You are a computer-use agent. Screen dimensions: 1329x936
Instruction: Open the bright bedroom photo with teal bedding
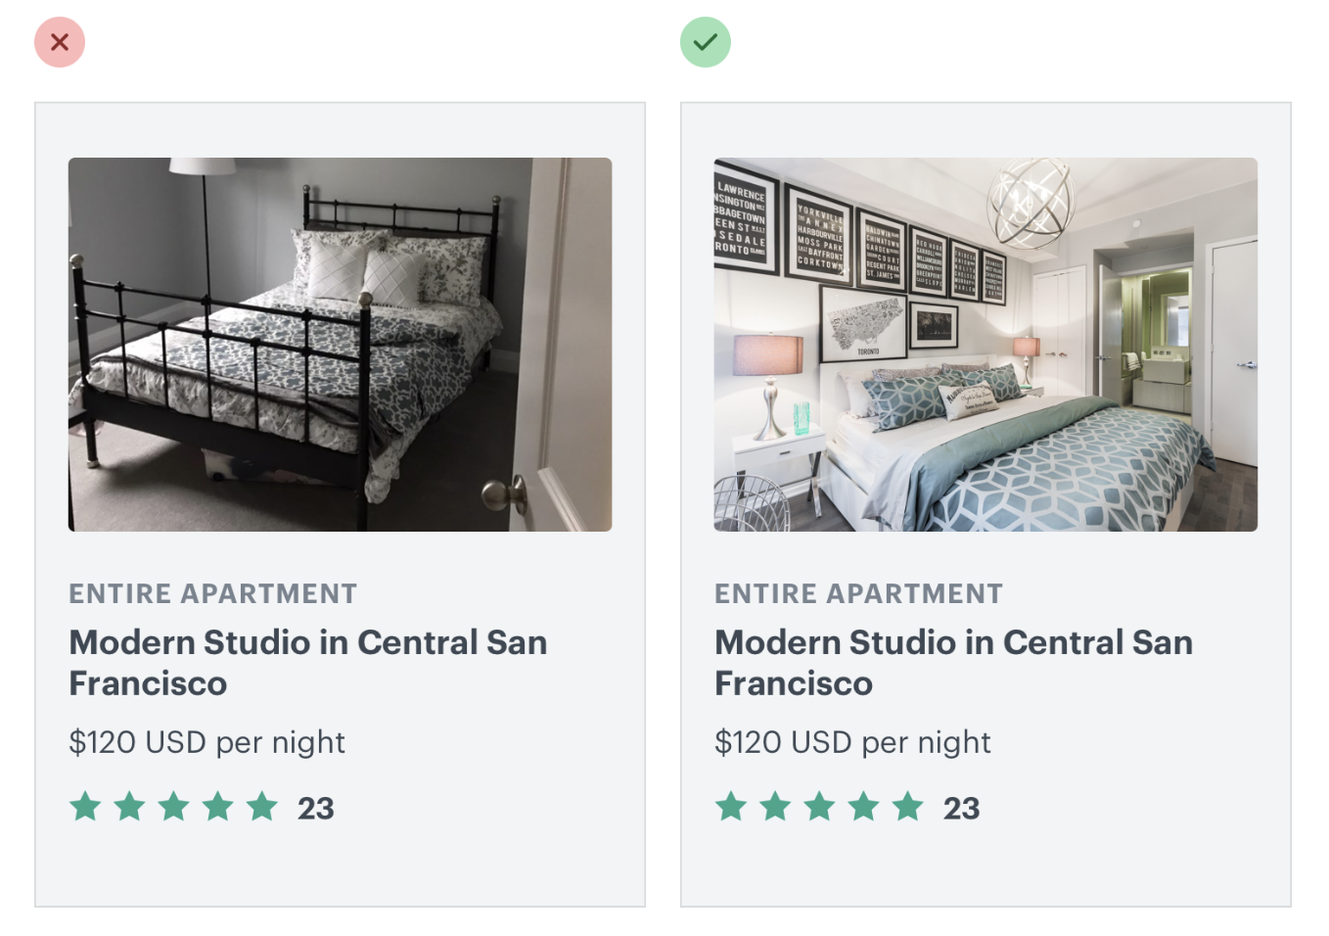[x=985, y=345]
